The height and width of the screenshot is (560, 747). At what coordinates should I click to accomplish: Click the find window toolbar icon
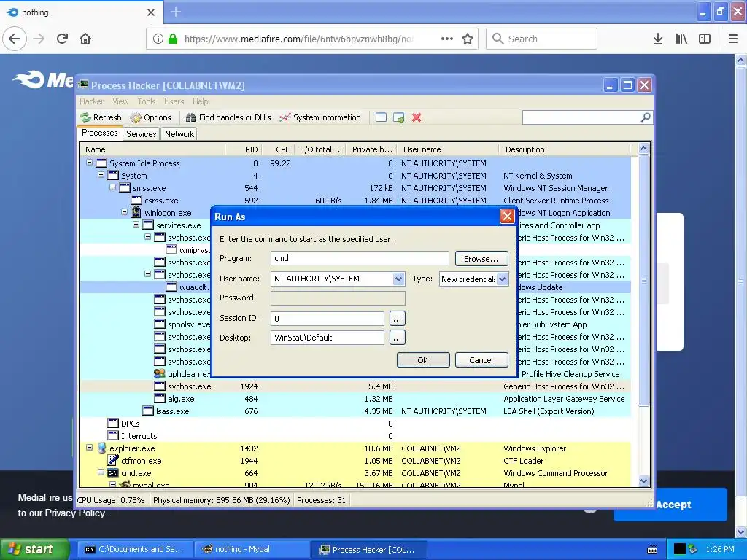coord(381,117)
